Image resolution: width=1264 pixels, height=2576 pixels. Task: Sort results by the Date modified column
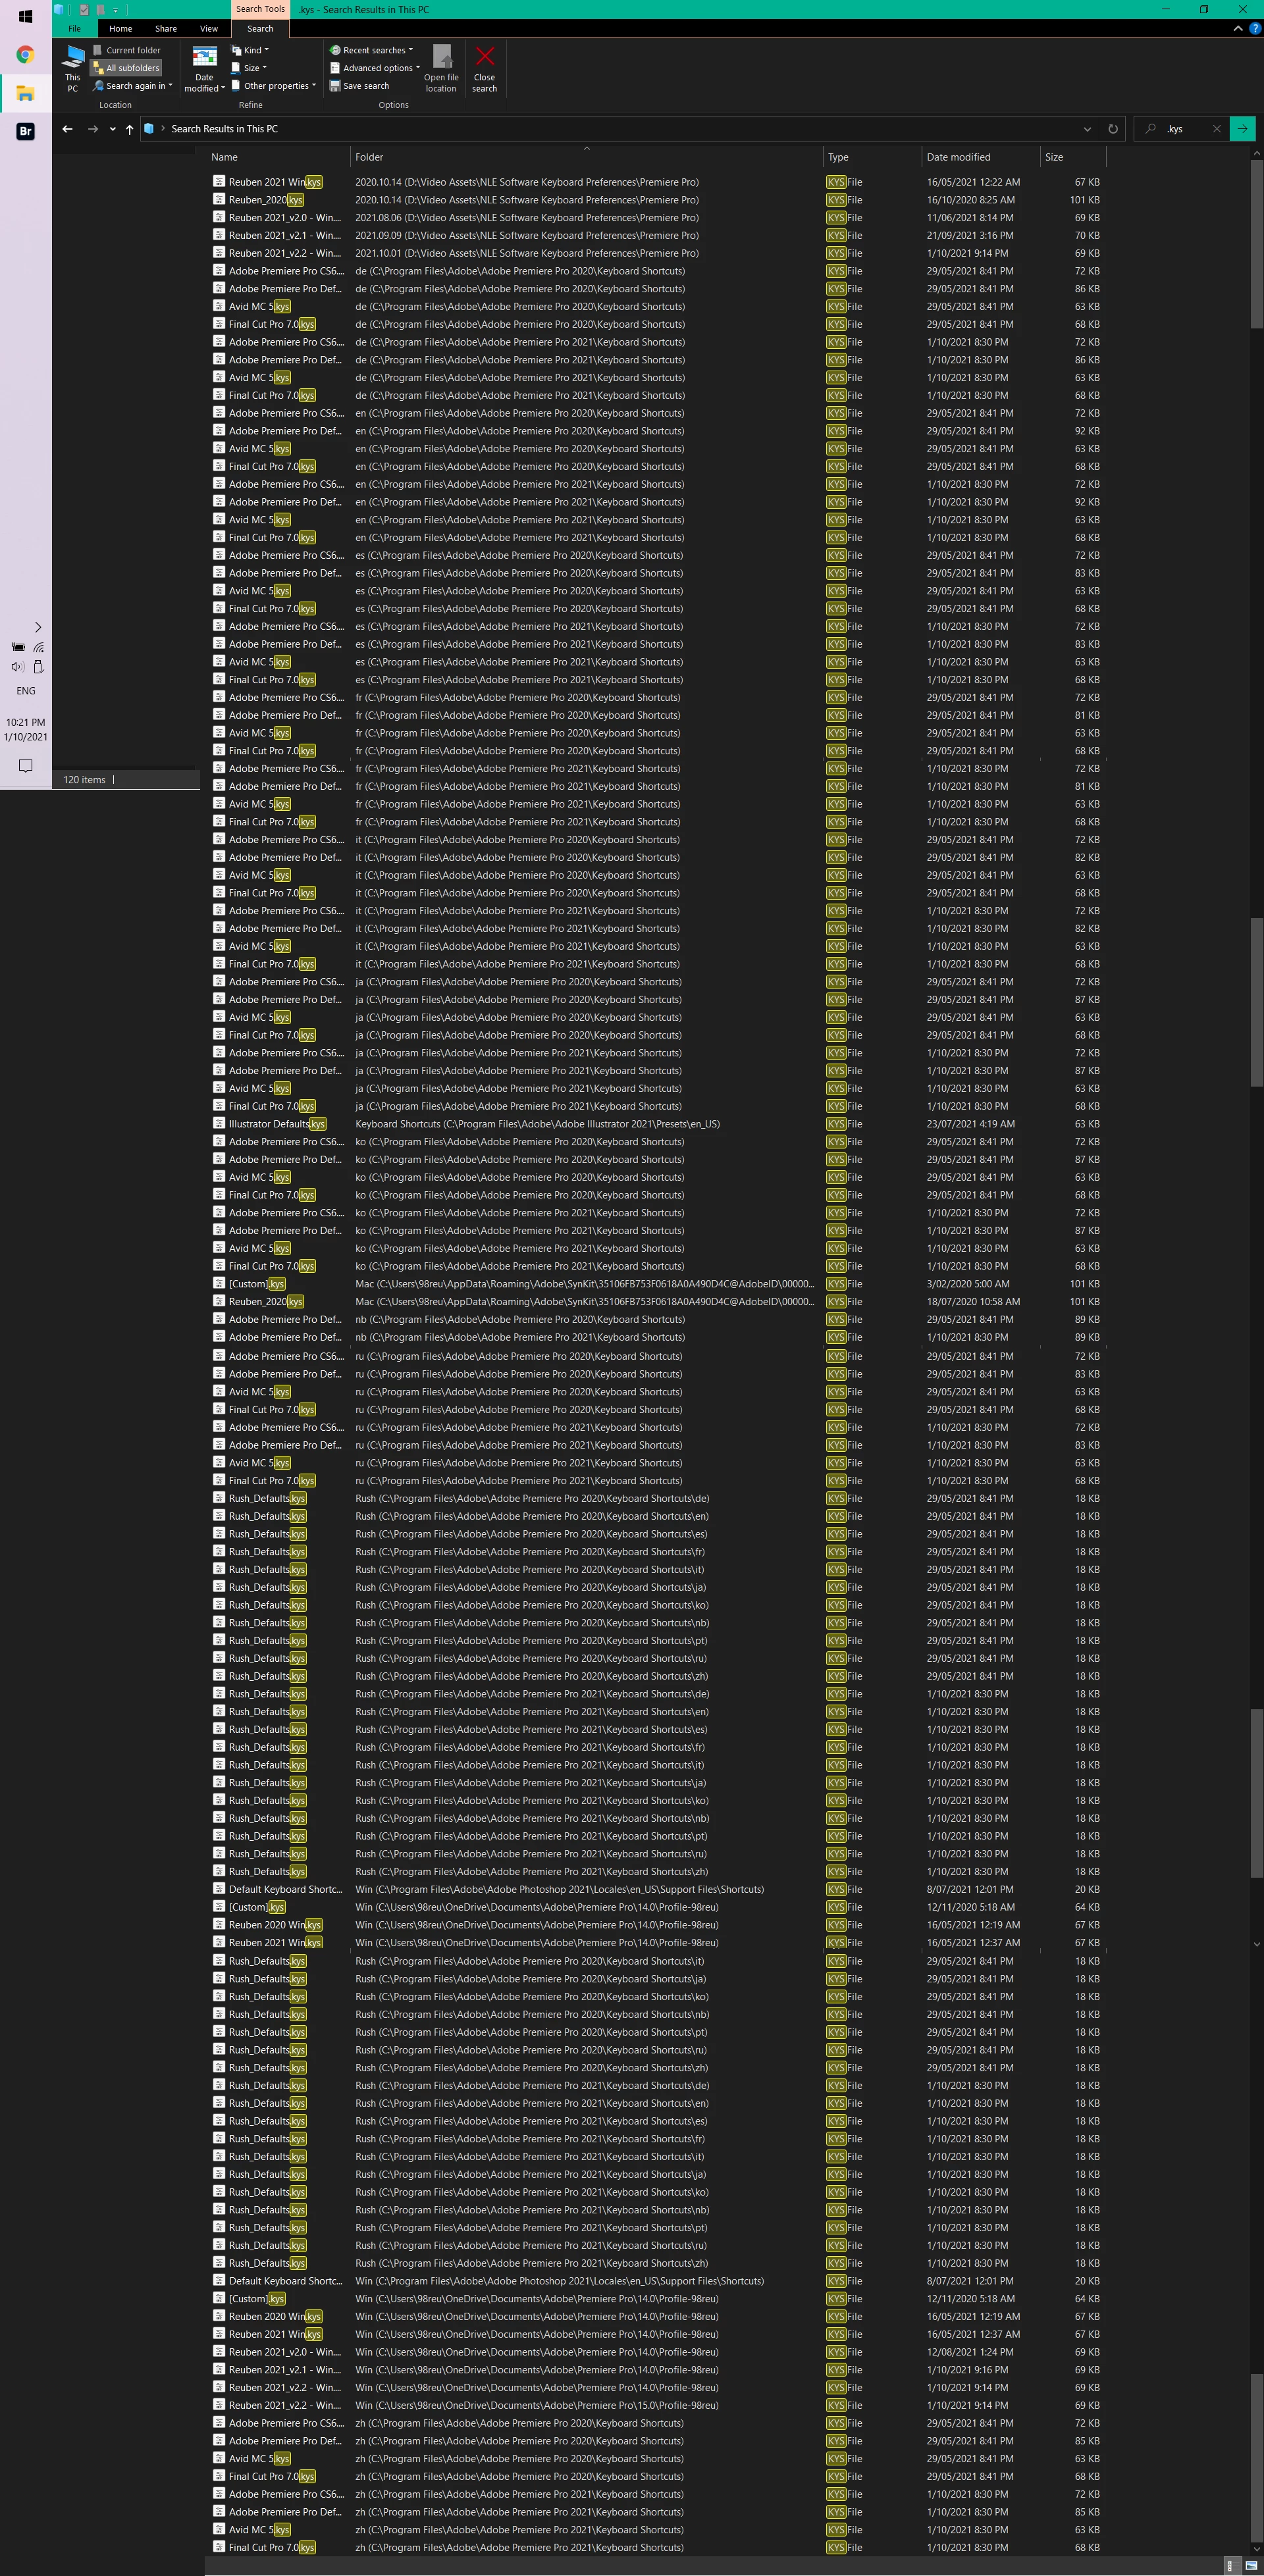[958, 157]
